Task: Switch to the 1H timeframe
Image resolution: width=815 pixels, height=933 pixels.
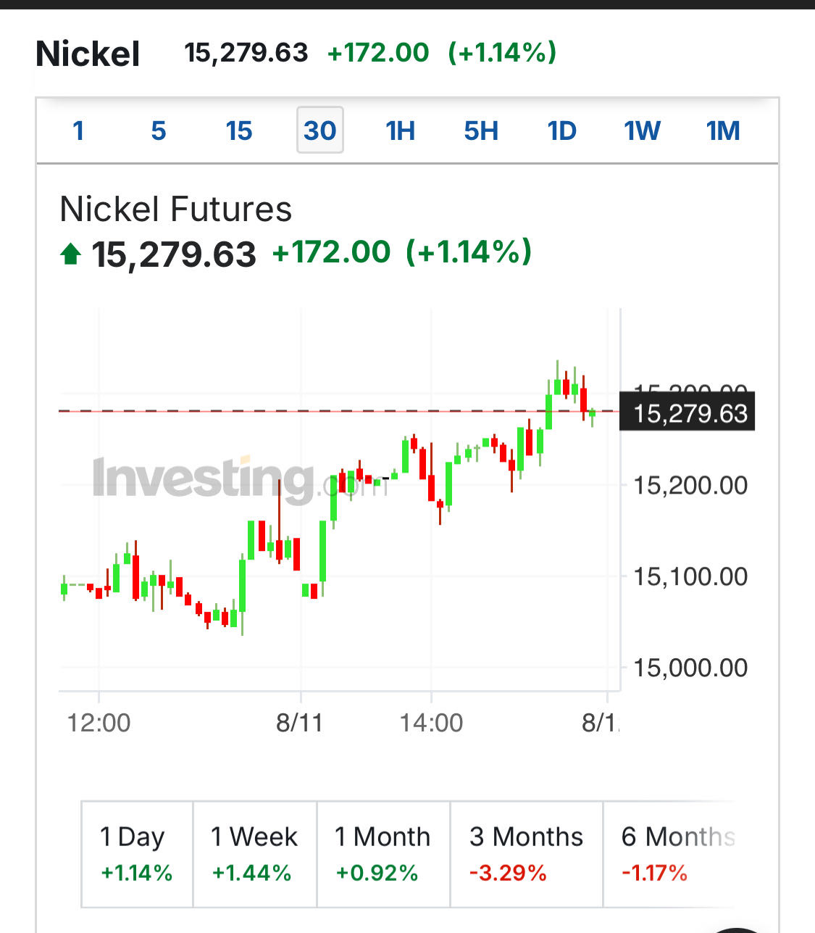Action: (400, 130)
